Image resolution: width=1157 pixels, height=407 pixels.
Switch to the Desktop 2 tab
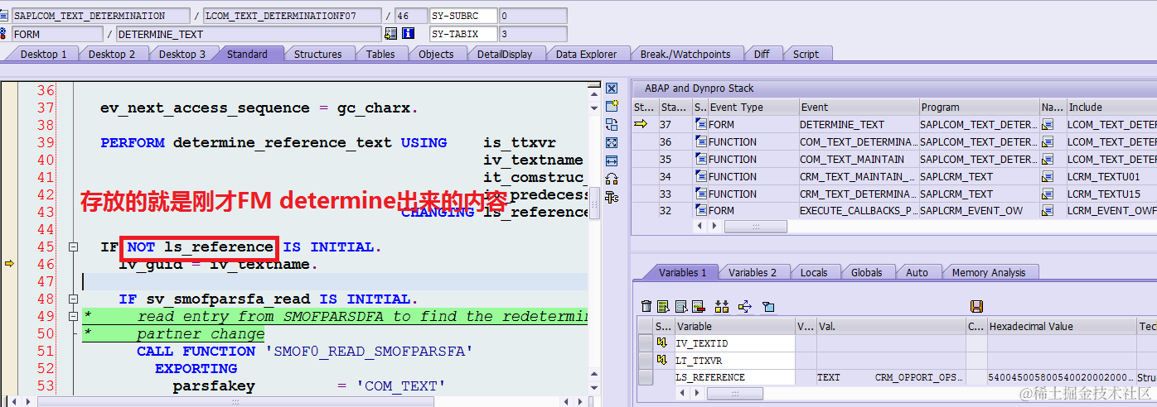(111, 54)
